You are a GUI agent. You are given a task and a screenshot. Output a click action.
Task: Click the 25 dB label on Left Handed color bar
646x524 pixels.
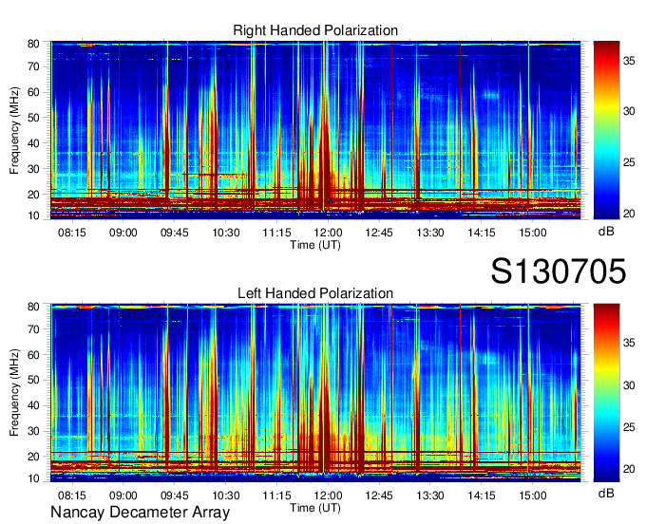point(629,427)
